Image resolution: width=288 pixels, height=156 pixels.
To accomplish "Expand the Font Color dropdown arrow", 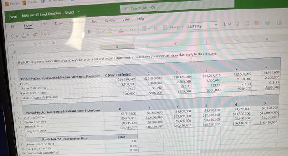I will coord(126,30).
